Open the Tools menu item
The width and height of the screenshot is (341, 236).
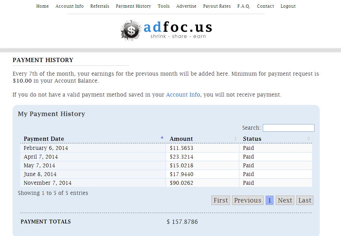coord(164,6)
